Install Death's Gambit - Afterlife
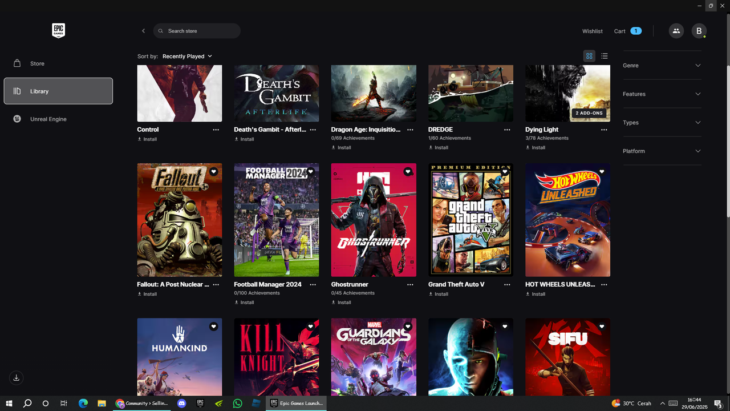Image resolution: width=730 pixels, height=411 pixels. tap(244, 139)
